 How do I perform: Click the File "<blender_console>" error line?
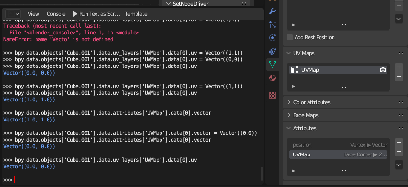click(x=74, y=33)
